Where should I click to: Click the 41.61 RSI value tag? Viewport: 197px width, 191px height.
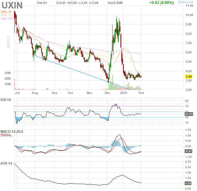[188, 114]
